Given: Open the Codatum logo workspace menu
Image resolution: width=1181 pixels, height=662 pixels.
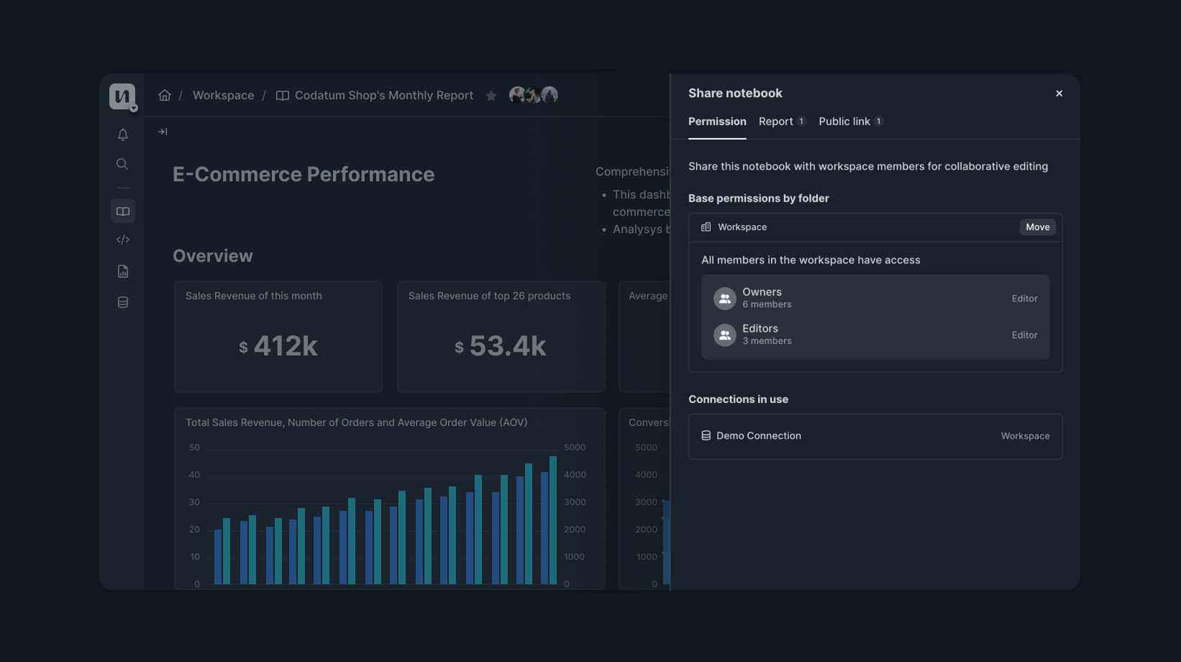Looking at the screenshot, I should [122, 96].
